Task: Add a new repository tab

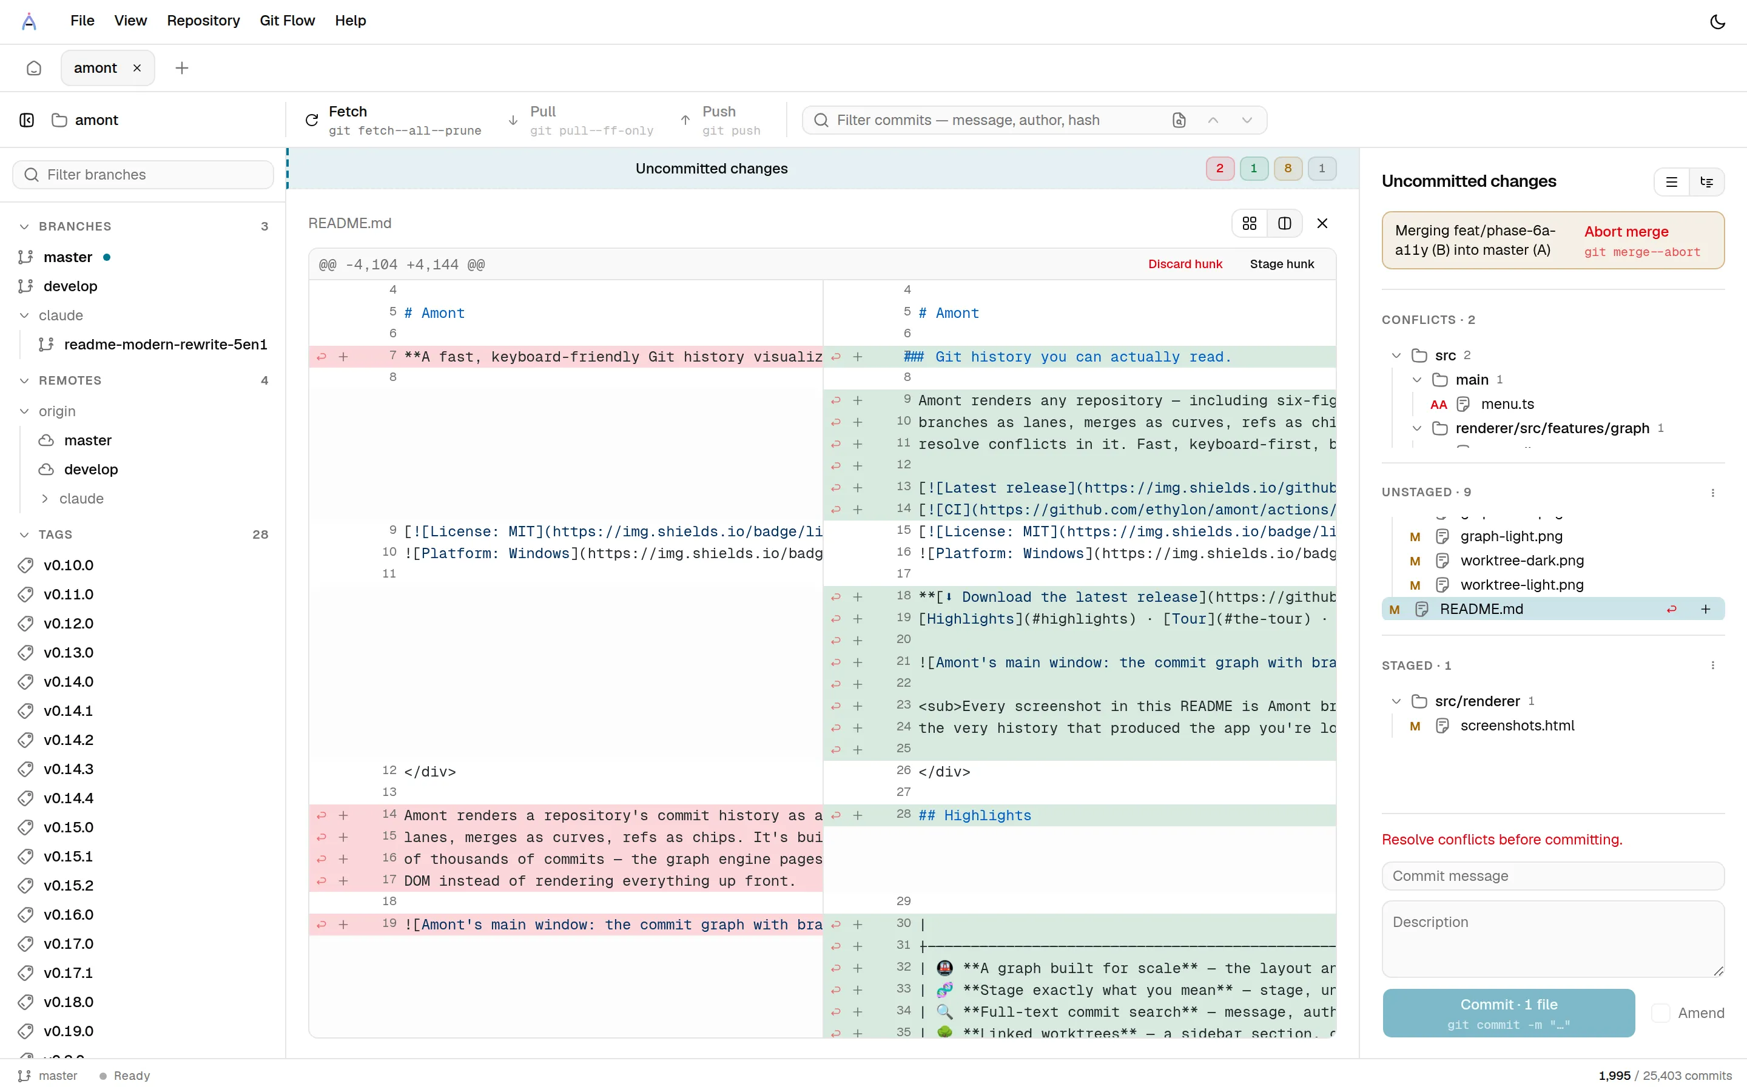Action: click(182, 68)
